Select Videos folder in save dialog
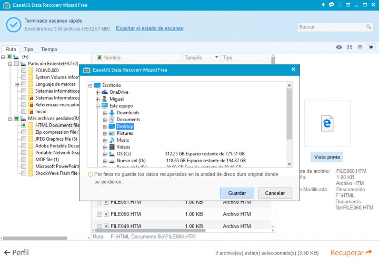The width and height of the screenshot is (379, 265). [123, 146]
